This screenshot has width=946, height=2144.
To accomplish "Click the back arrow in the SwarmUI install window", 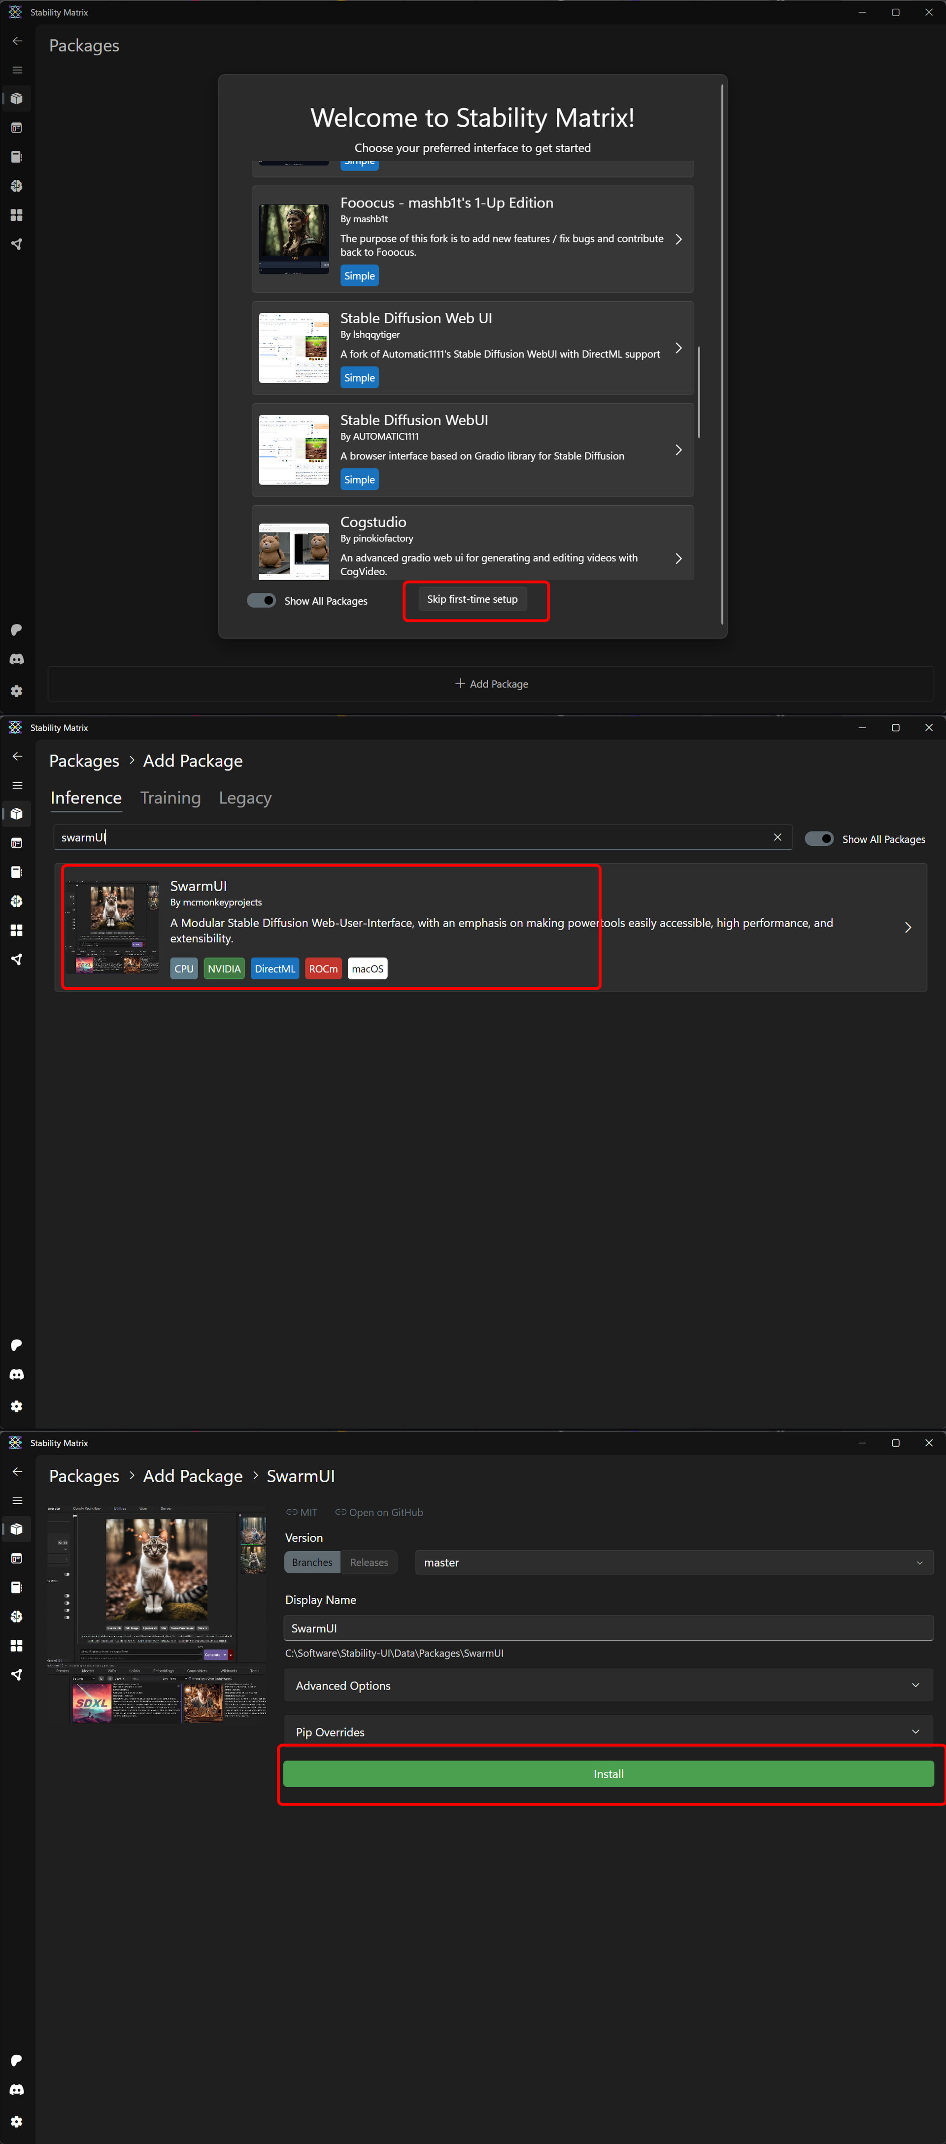I will point(17,1472).
